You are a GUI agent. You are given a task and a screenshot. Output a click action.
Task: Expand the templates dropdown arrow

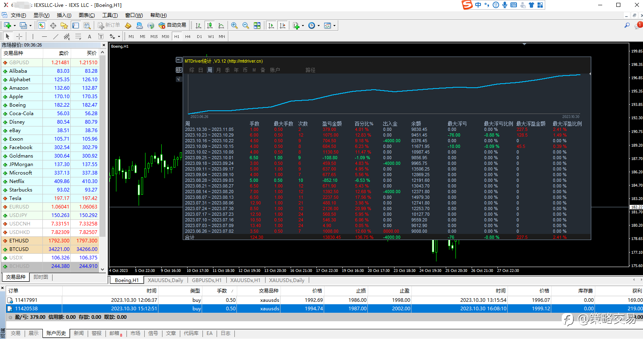pos(334,25)
